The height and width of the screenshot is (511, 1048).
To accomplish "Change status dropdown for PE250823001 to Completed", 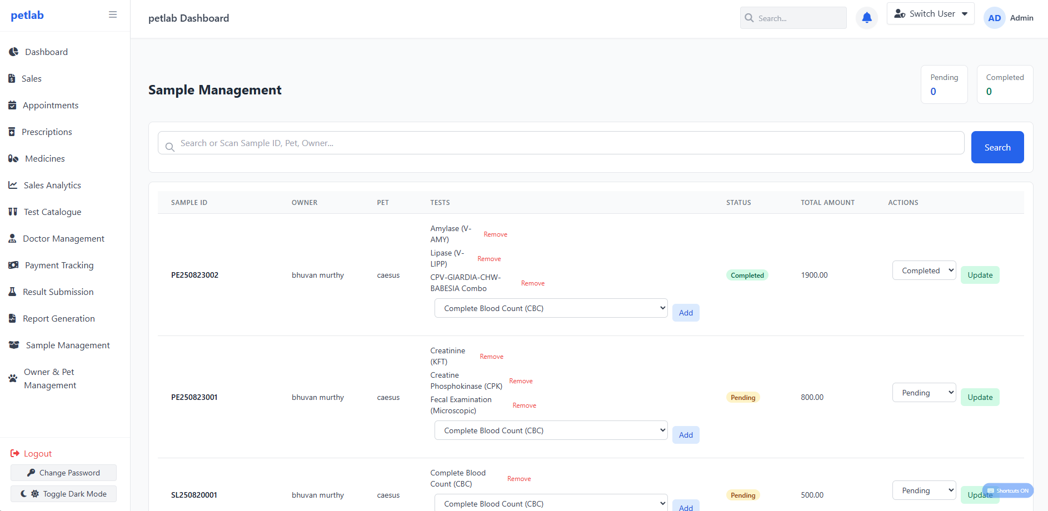I will tap(924, 392).
